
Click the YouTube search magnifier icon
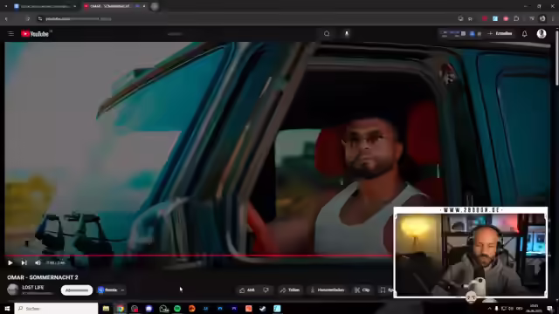[x=327, y=33]
